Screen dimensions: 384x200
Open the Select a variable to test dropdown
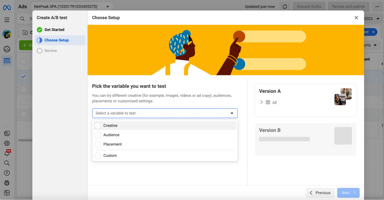click(165, 113)
